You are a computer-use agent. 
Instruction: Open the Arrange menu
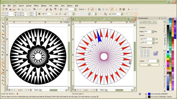29,5
